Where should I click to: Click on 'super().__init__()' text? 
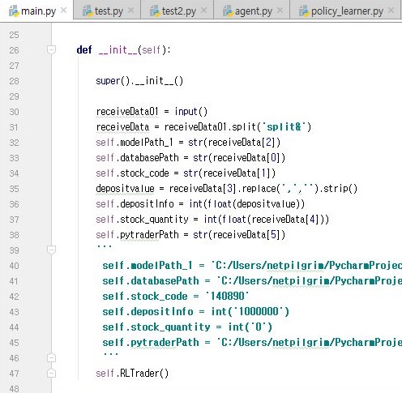click(139, 81)
